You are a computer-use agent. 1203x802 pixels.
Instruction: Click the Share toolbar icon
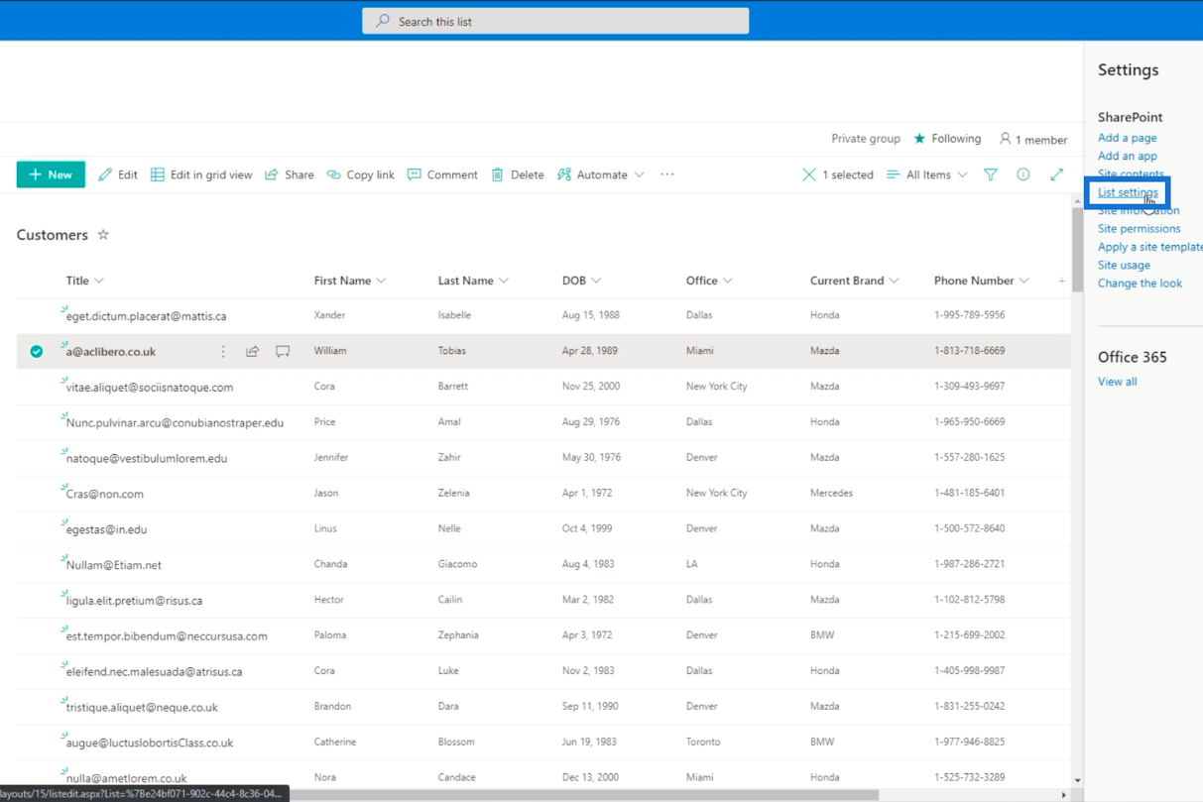(272, 174)
